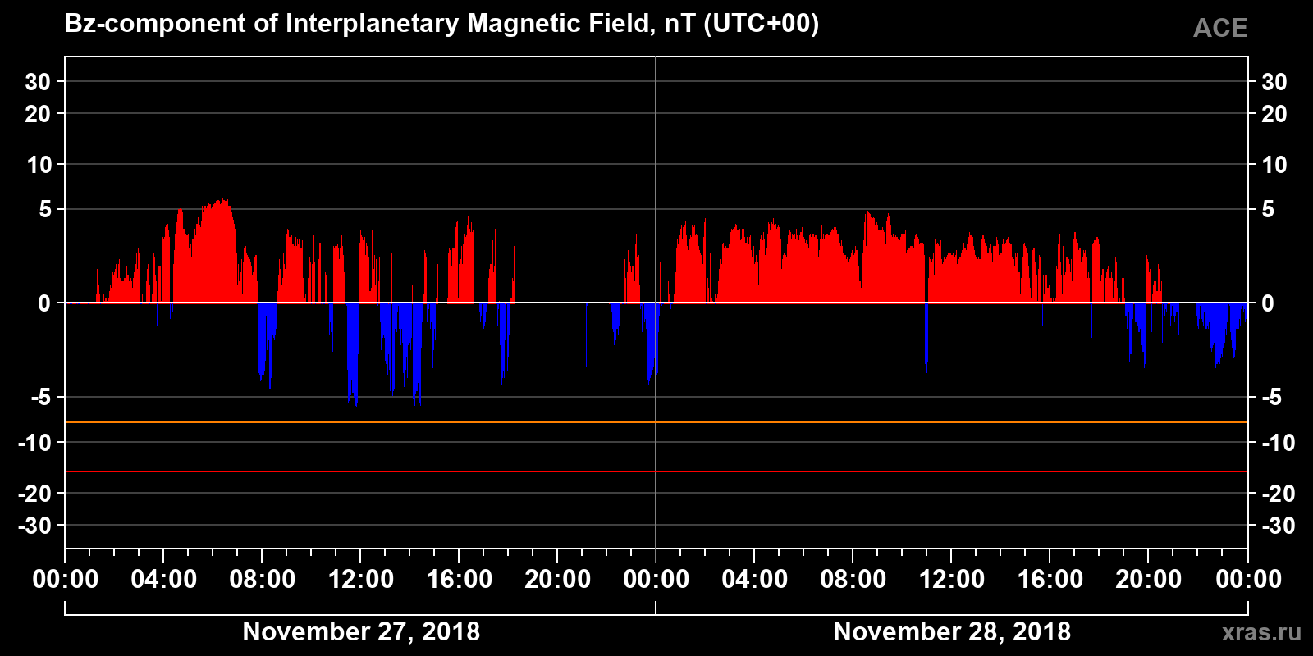
Task: Click the right axis label 0
Action: [x=1268, y=303]
